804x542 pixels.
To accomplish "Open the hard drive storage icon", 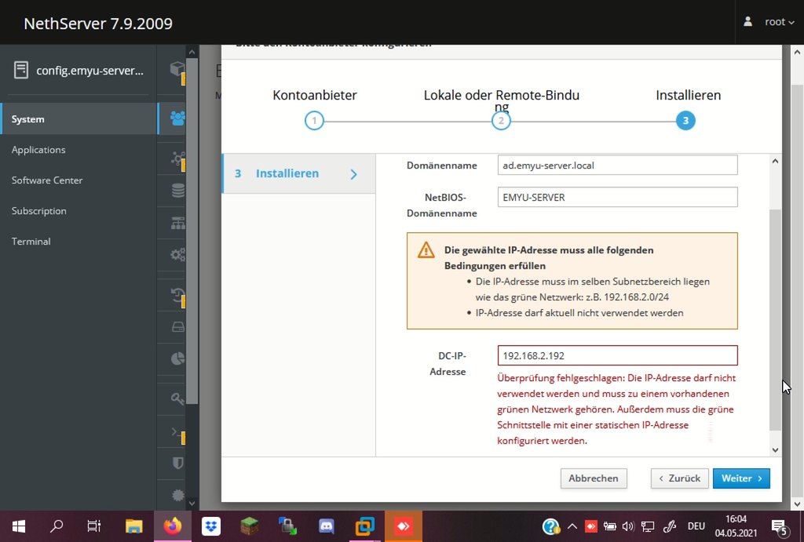I will pyautogui.click(x=177, y=327).
